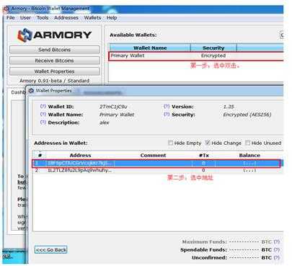Image resolution: width=292 pixels, height=266 pixels.
Task: Click the Version help (?) icon
Action: 167,106
